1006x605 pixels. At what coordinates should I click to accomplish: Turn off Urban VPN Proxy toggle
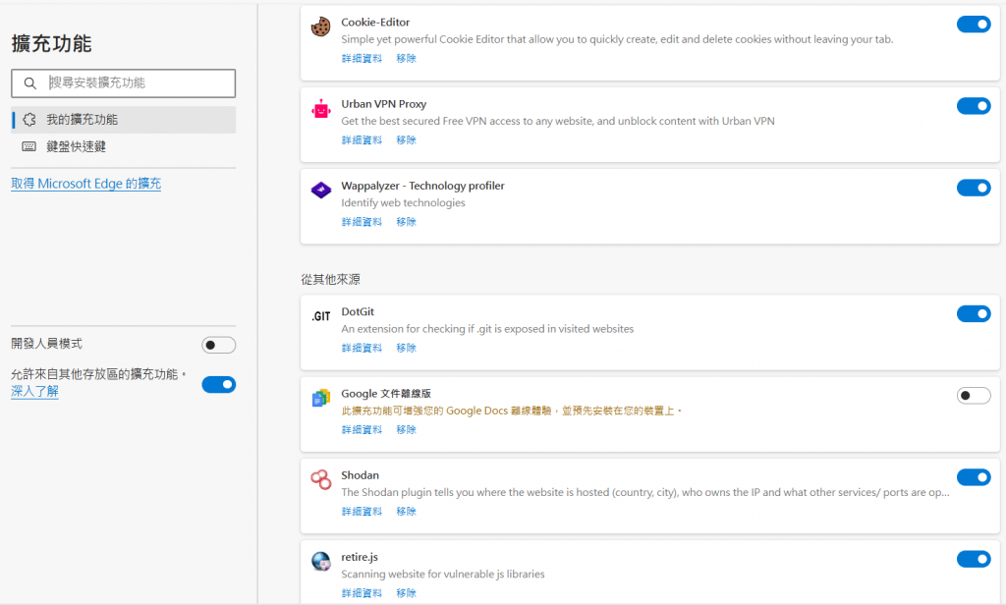[974, 106]
